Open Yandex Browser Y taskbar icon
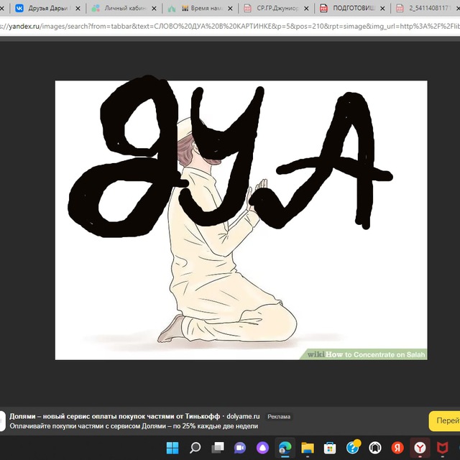This screenshot has height=460, width=460. point(420,448)
